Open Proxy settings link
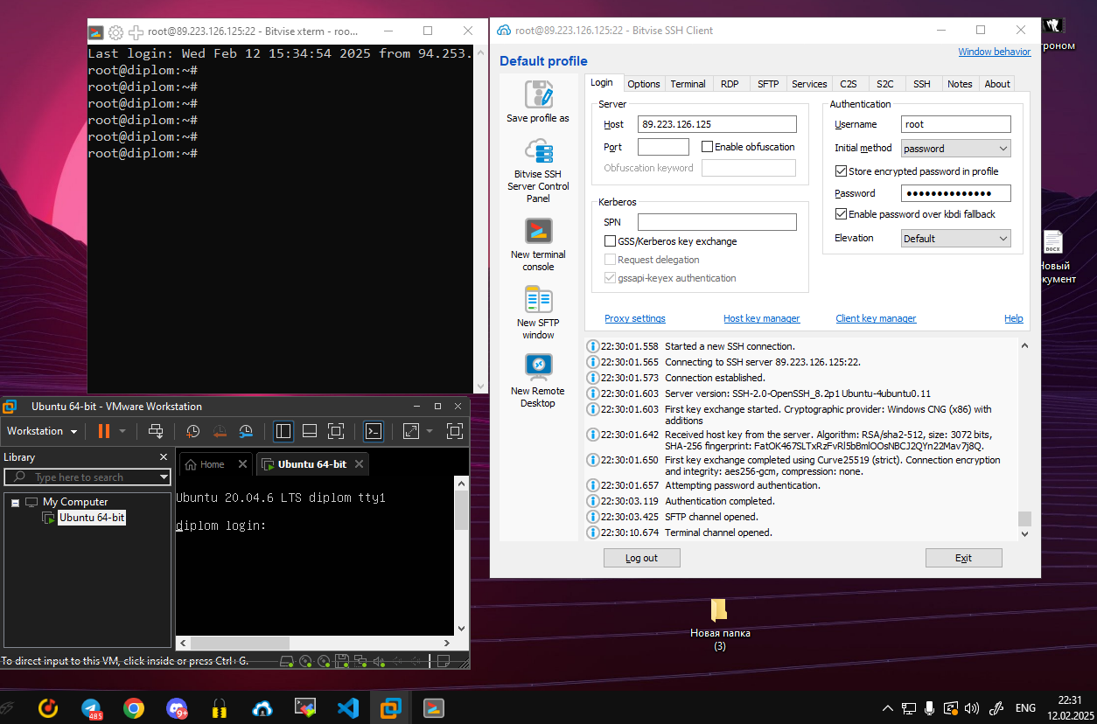Screen dimensions: 1097x724 pyautogui.click(x=635, y=318)
